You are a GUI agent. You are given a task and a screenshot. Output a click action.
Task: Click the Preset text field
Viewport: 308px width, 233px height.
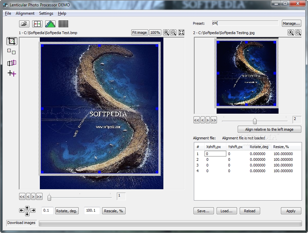(x=245, y=23)
